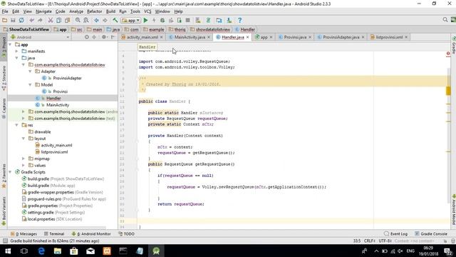Switch to the activity_main.xml editor tab
Image resolution: width=456 pixels, height=257 pixels.
pyautogui.click(x=142, y=37)
